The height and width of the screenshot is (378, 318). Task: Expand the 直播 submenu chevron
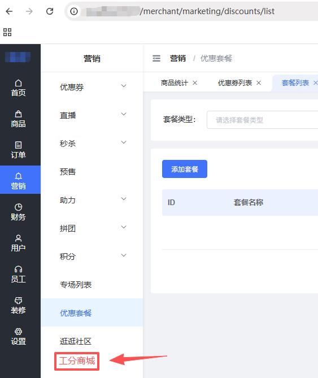[124, 114]
